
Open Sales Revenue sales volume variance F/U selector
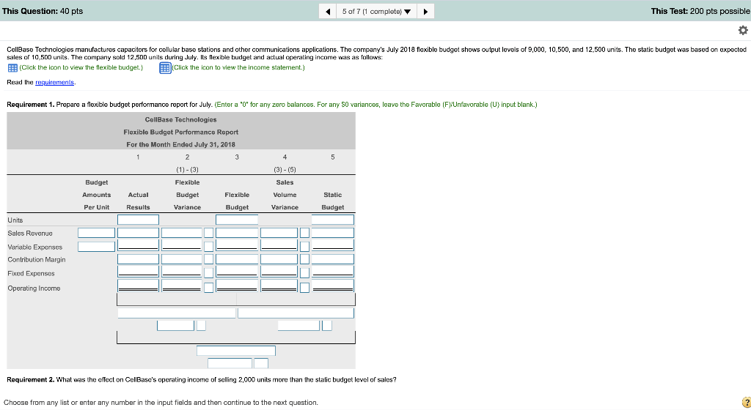[304, 233]
